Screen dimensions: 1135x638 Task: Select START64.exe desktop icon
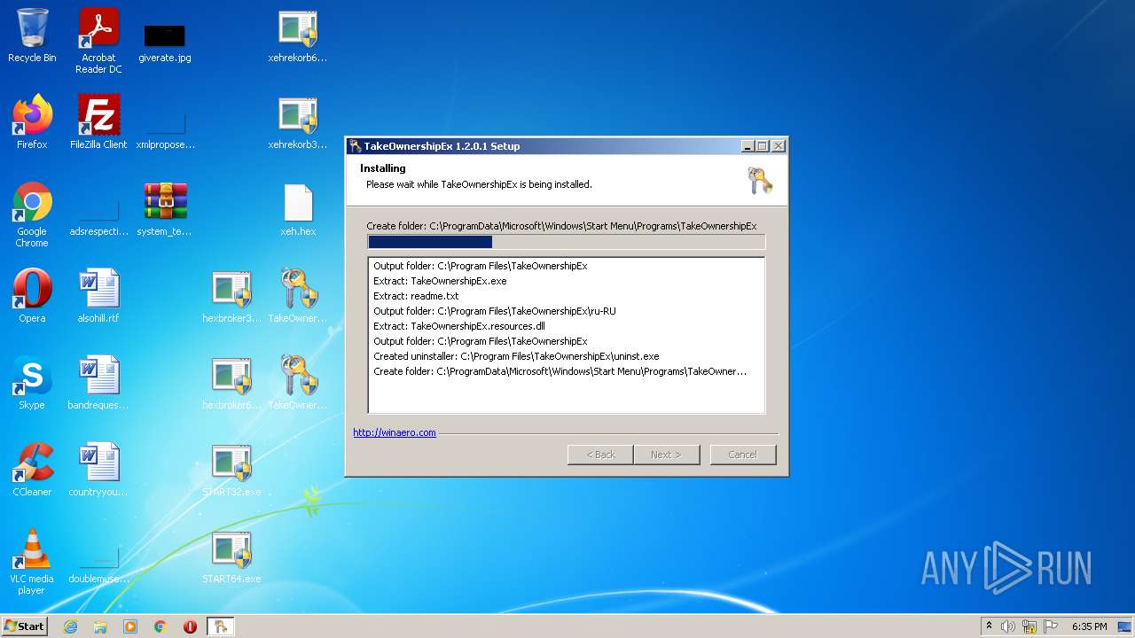[231, 556]
